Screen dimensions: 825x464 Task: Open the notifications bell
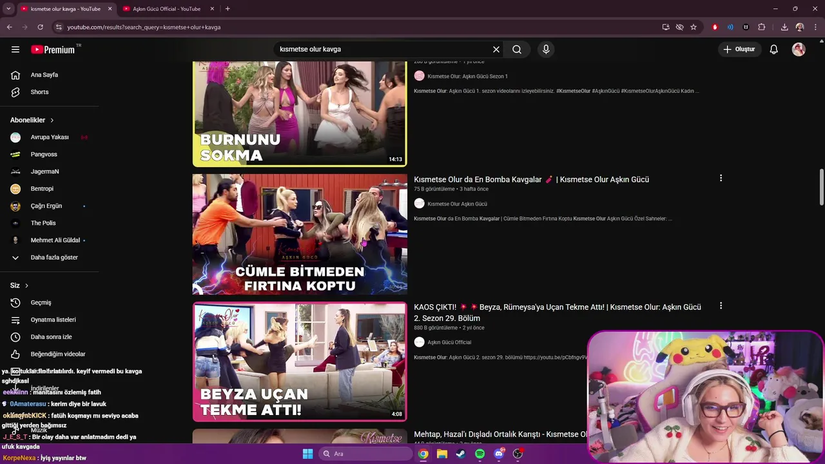(774, 50)
